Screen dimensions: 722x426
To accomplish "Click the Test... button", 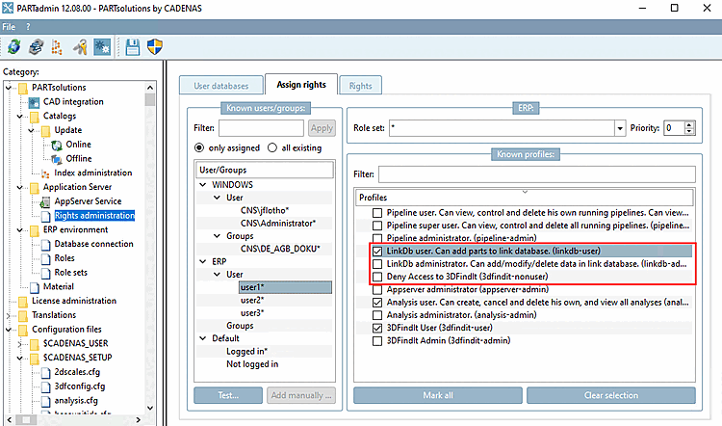I will (228, 395).
